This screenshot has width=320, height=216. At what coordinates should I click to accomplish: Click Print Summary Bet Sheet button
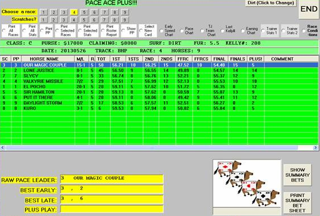click(297, 203)
